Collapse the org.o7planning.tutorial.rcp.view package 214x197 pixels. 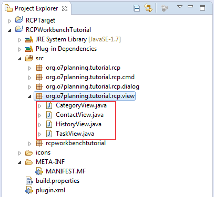coord(29,96)
